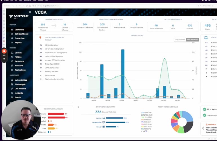Open the 236 Scanned detections count
Viewport: 217px width, 141px height.
point(190,25)
